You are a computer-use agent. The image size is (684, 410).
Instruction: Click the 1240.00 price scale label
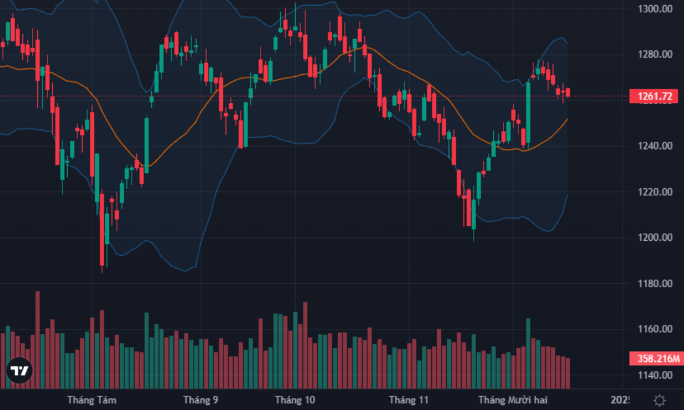point(655,146)
